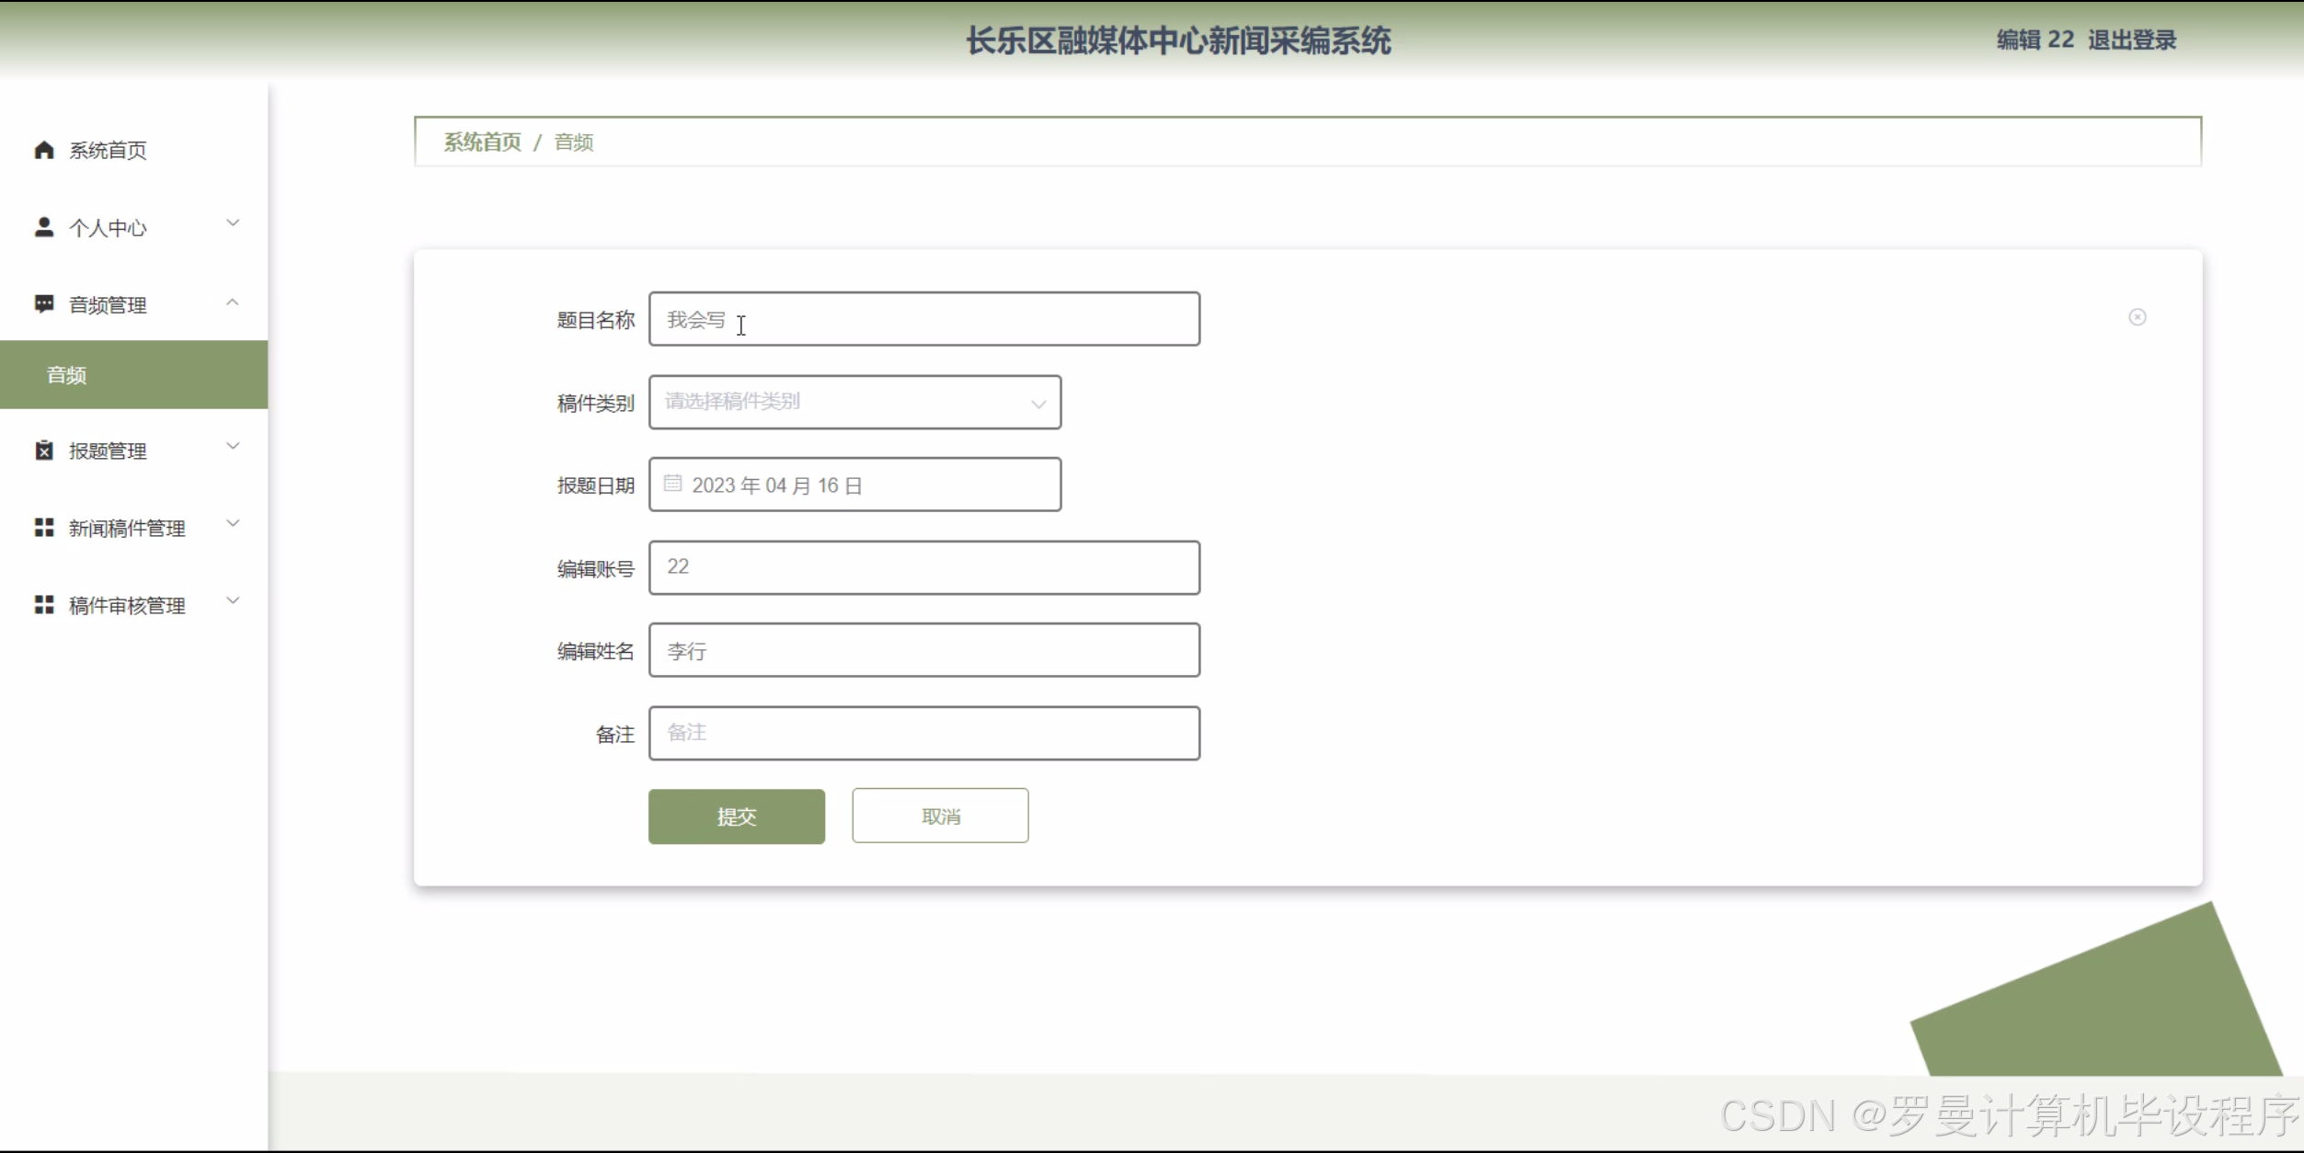Click the calendar icon in 报题日期 field
Viewport: 2304px width, 1153px height.
(672, 484)
